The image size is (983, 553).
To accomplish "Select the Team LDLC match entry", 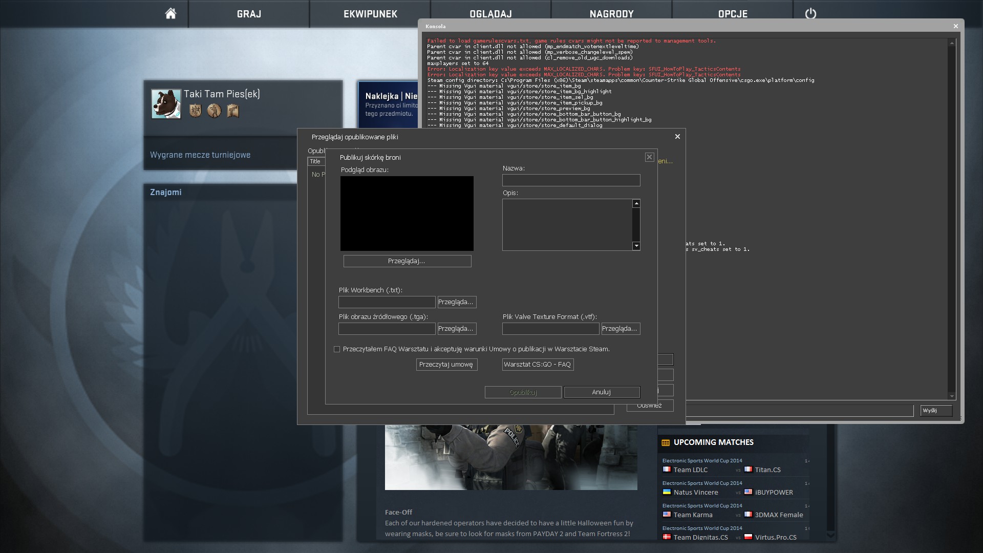I will click(x=691, y=470).
